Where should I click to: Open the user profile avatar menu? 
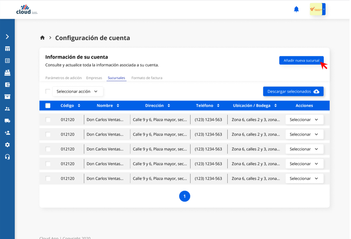[317, 9]
